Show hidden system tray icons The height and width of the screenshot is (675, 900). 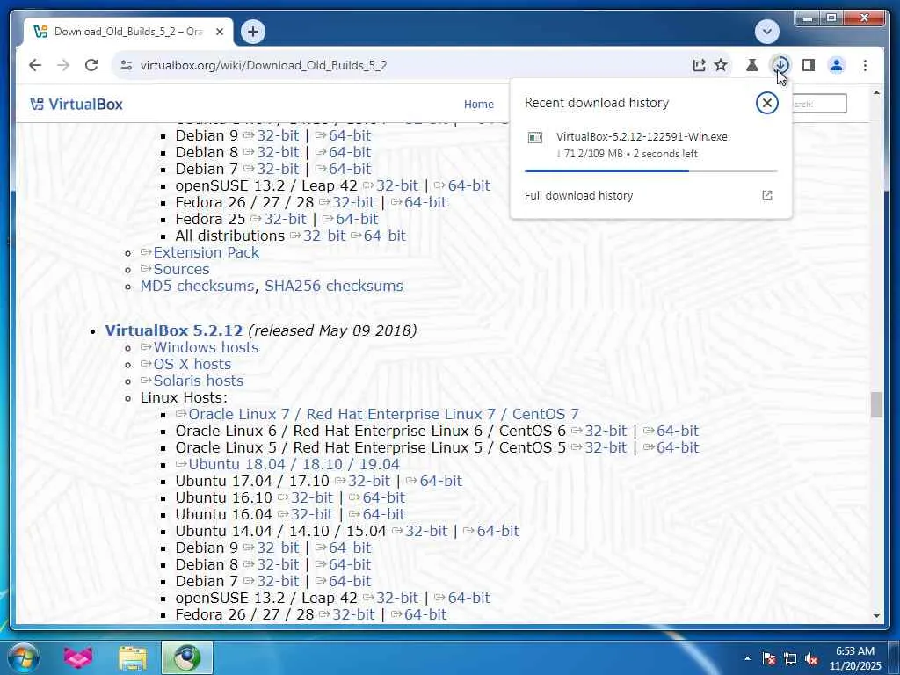click(747, 658)
